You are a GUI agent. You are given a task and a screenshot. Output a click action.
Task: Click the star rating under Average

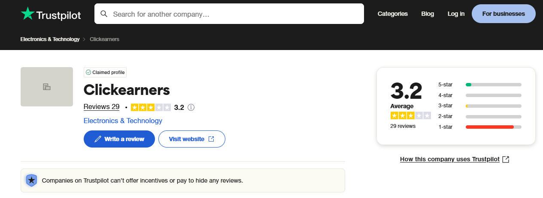[x=410, y=115]
